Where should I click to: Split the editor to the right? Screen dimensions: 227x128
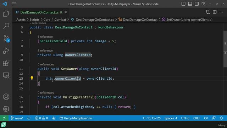coord(215,12)
